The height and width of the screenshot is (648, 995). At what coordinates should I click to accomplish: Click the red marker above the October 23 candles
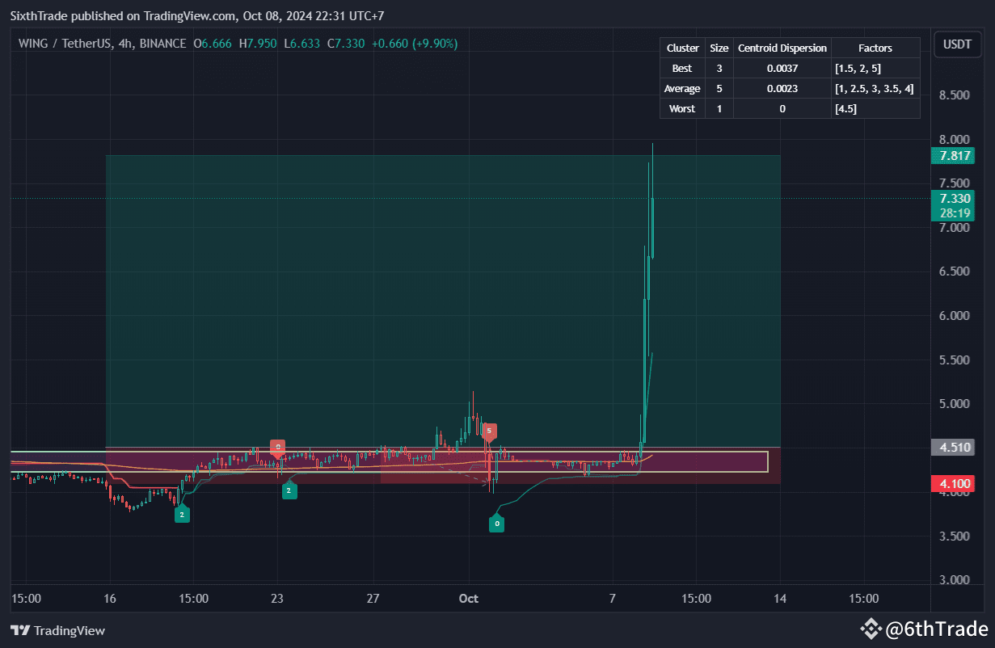278,445
